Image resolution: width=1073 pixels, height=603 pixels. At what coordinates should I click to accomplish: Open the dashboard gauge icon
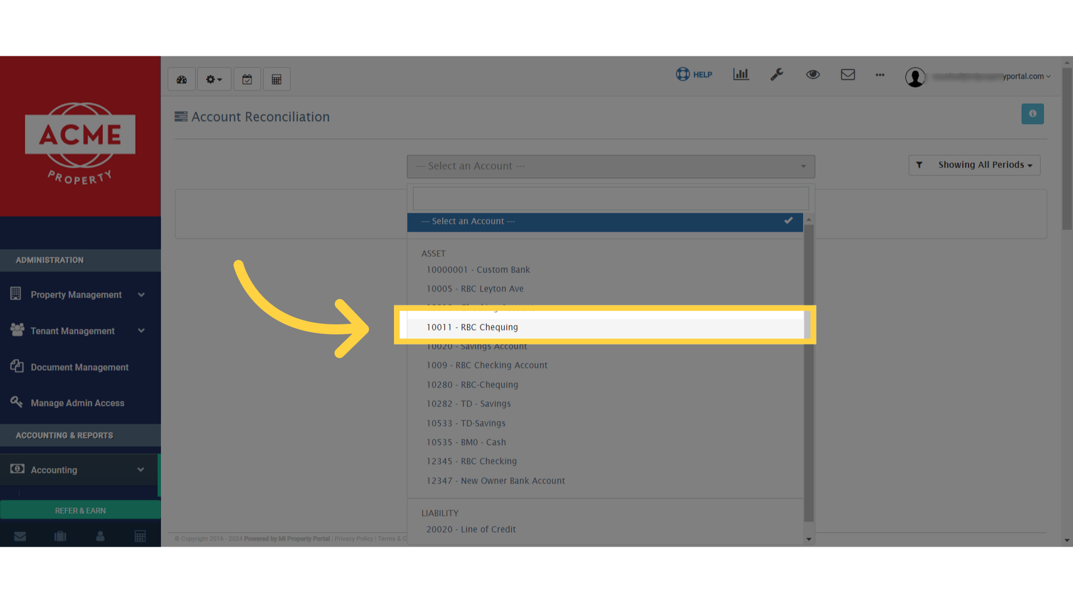pos(182,79)
